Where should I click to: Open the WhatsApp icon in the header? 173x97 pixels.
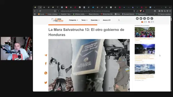point(152,19)
